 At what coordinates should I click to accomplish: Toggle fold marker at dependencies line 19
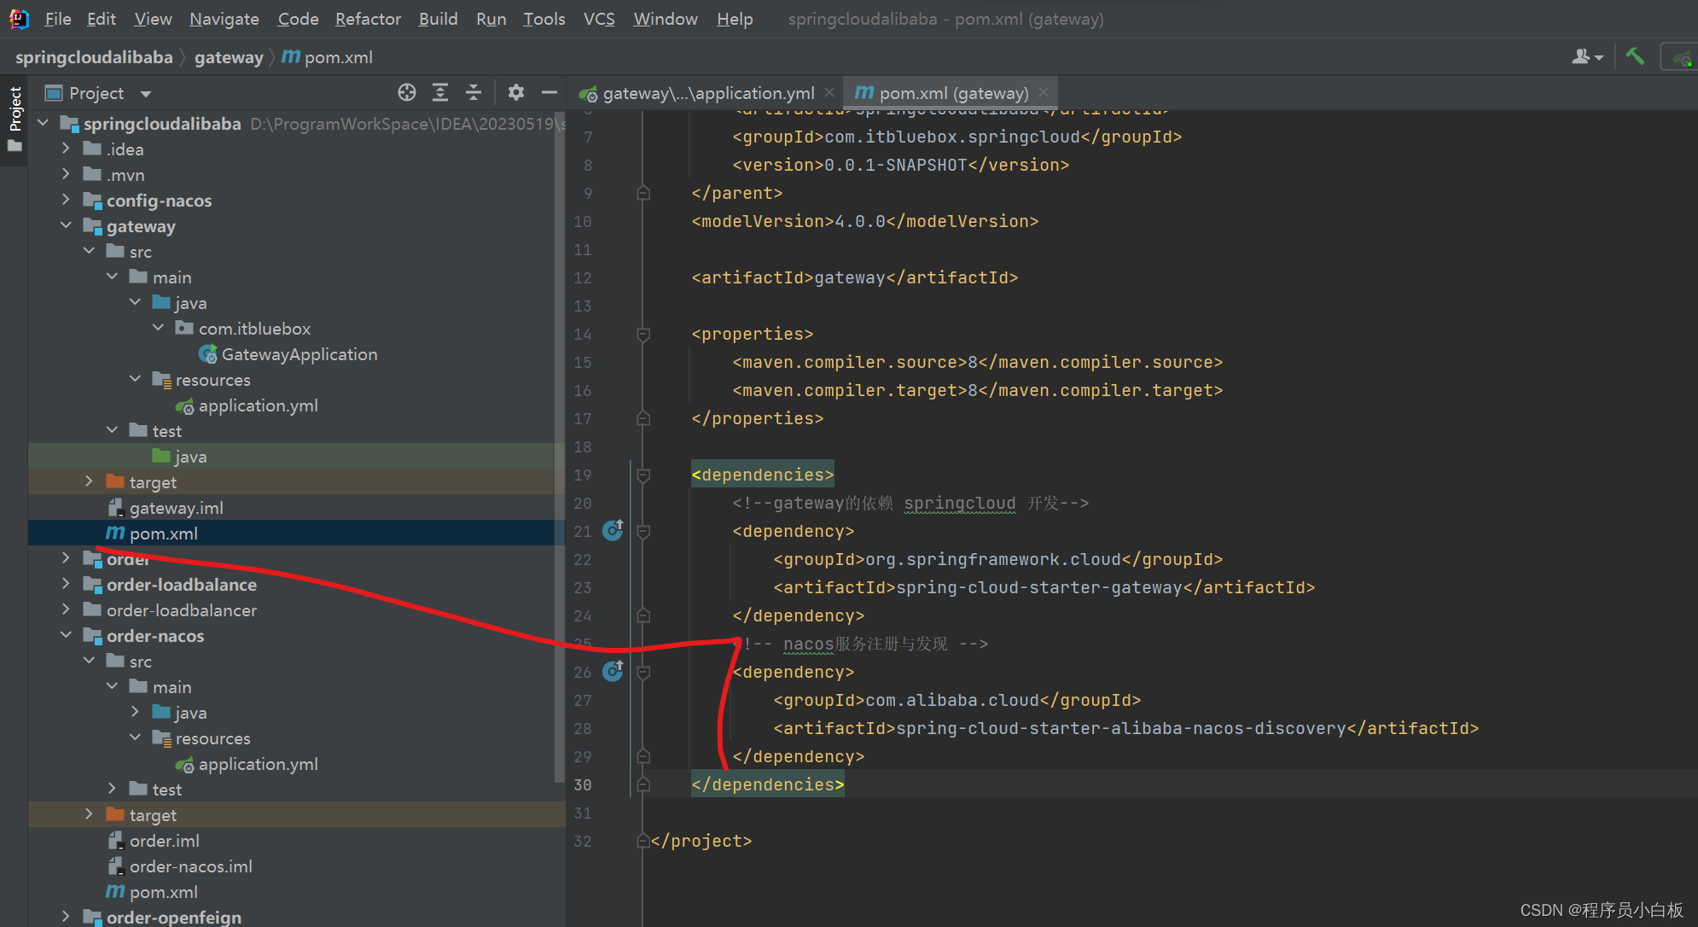[643, 475]
